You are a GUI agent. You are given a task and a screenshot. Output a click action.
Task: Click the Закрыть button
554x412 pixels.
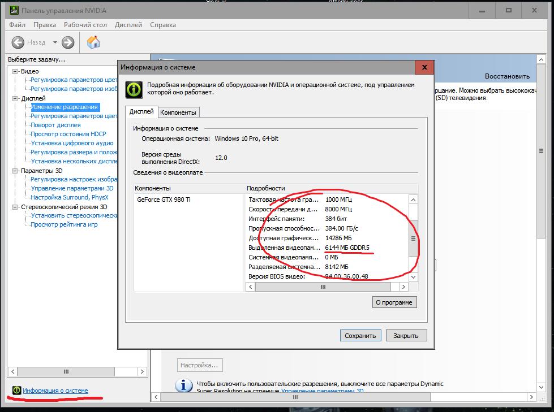(406, 336)
